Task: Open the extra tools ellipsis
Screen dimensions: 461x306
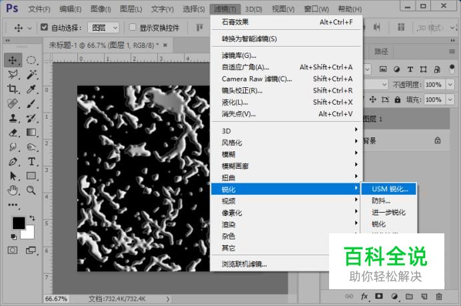Action: pos(13,205)
